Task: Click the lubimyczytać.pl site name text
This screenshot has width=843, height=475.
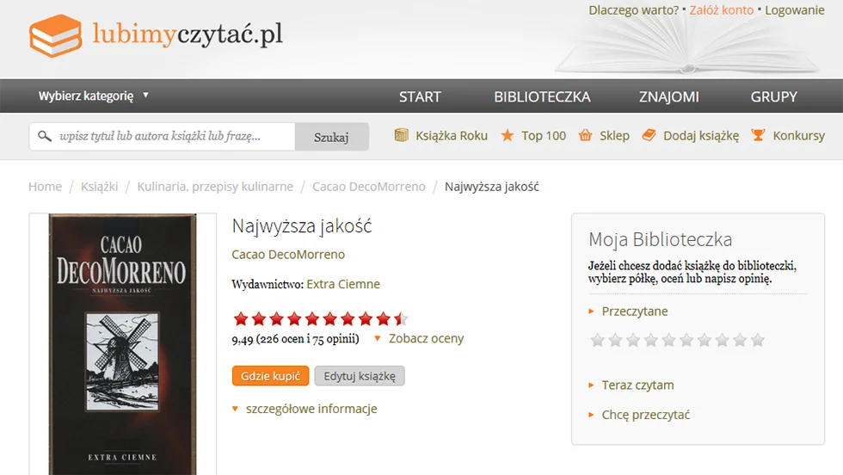Action: pos(188,34)
